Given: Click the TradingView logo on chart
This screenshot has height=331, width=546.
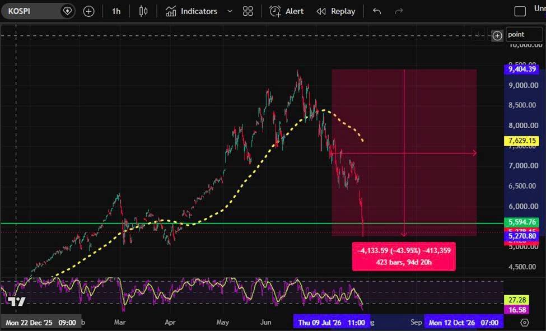Looking at the screenshot, I should (x=16, y=302).
